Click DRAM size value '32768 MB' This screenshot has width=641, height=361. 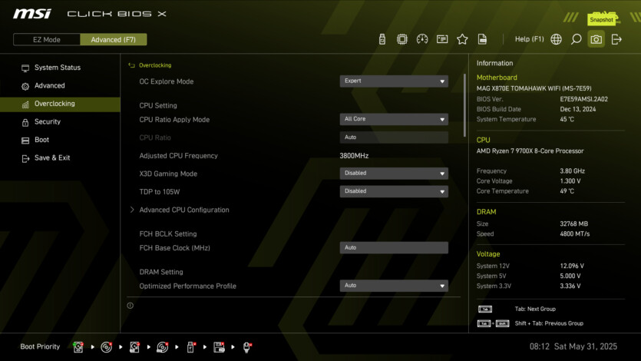click(574, 224)
